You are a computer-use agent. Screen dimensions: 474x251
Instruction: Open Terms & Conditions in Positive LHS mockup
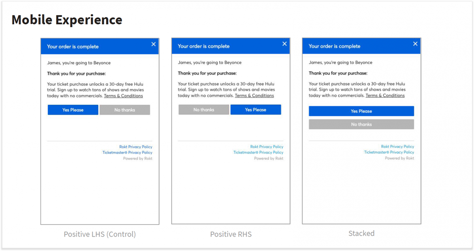click(124, 96)
